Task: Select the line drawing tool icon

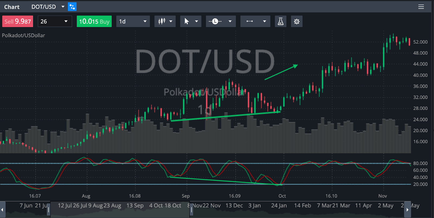Action: coord(250,21)
